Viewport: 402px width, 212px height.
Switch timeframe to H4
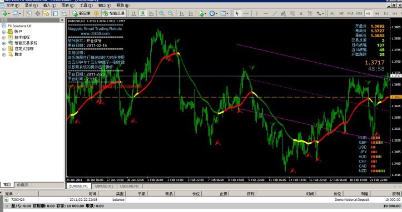[377, 13]
